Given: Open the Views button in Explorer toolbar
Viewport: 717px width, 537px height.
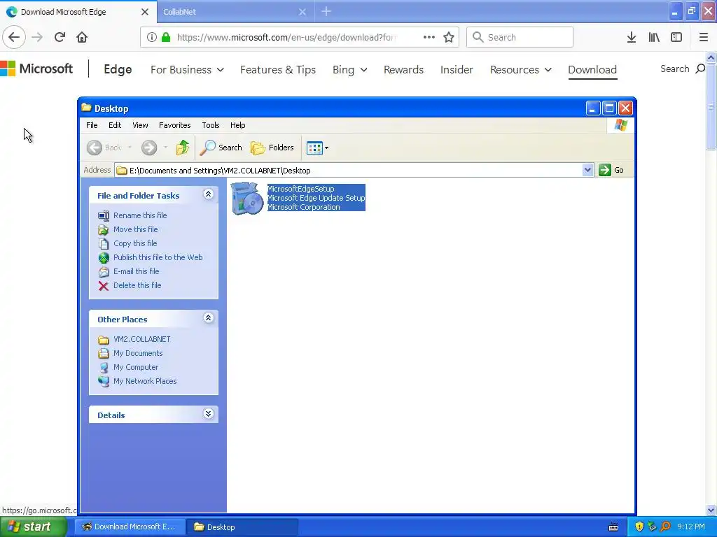Looking at the screenshot, I should click(317, 148).
